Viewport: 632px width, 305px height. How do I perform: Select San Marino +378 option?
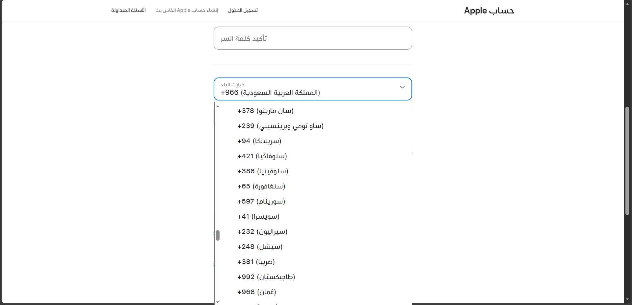(x=265, y=111)
